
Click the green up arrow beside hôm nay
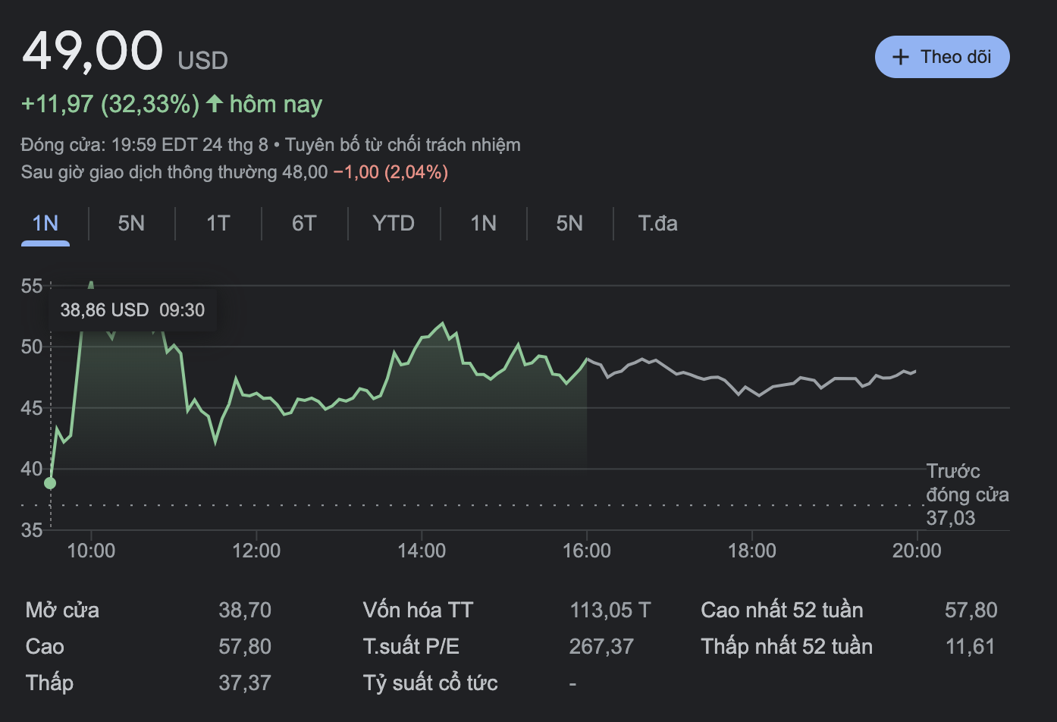click(215, 103)
